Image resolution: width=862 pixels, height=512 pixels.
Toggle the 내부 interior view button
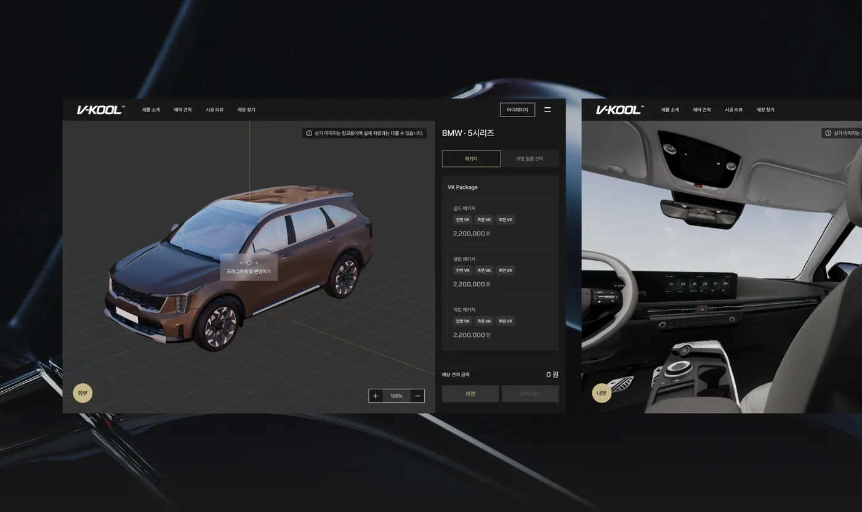pos(602,393)
